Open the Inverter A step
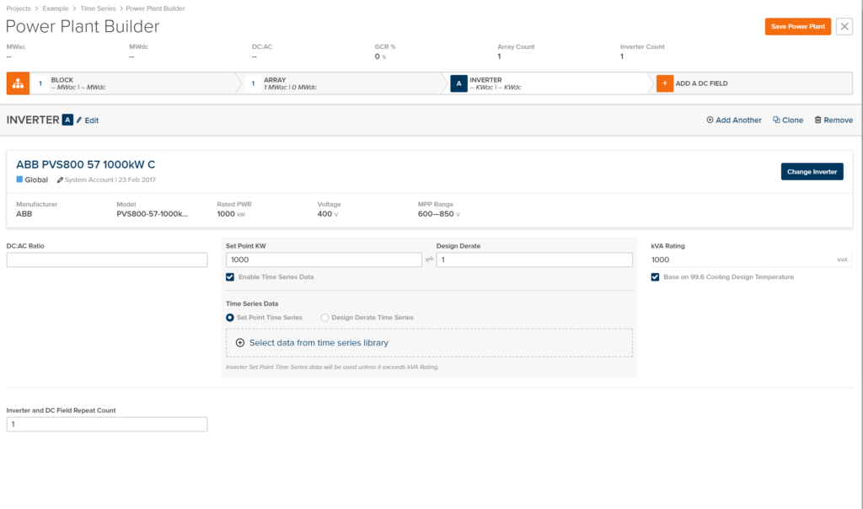The height and width of the screenshot is (509, 863). 548,83
